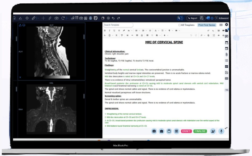Image resolution: width=252 pixels, height=156 pixels.
Task: Click the Findings: heading in report
Action: coord(109,65)
